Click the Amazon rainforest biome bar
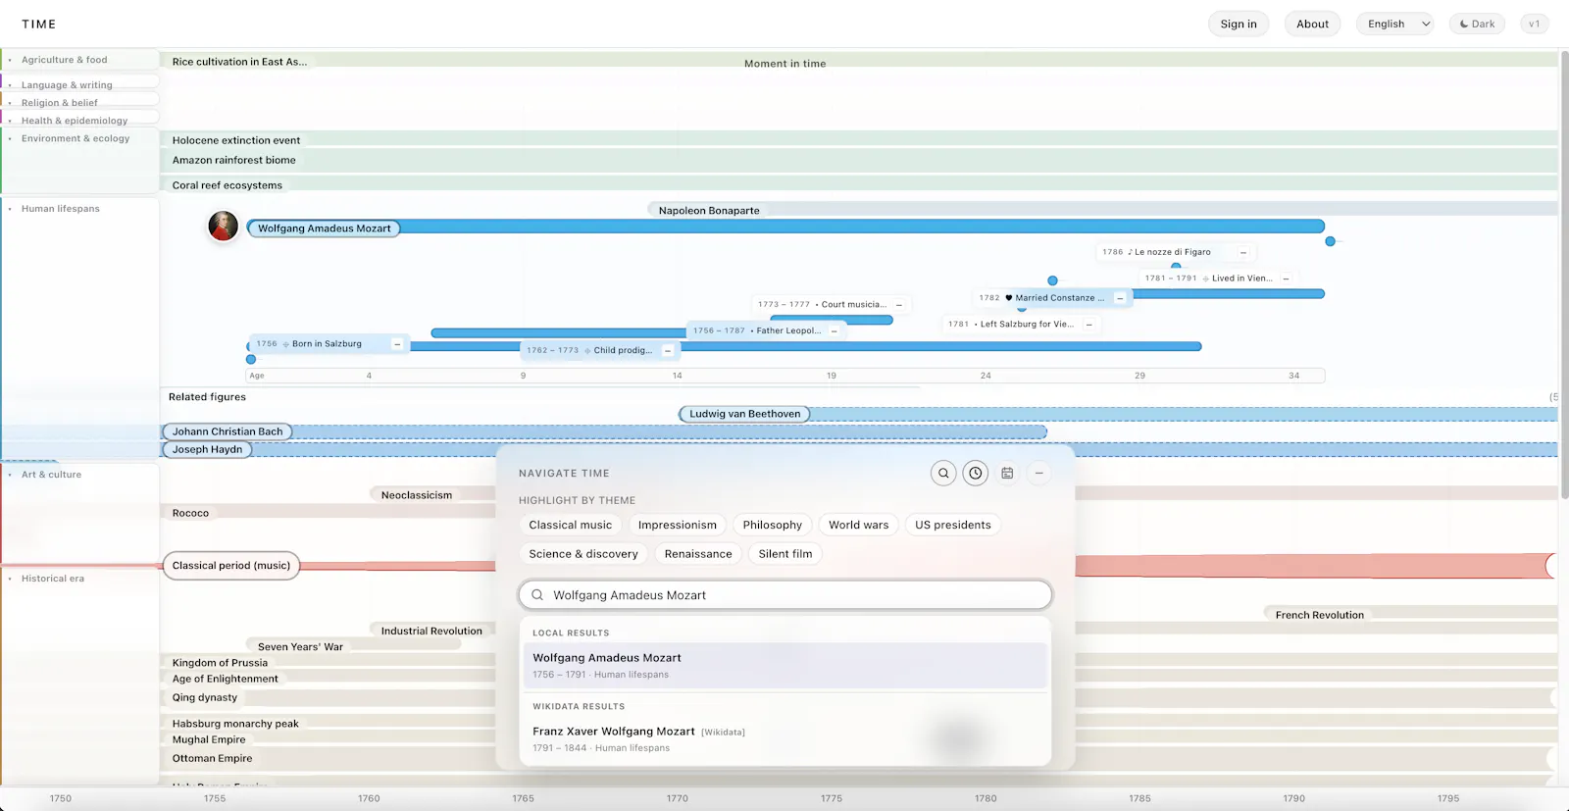1569x811 pixels. (x=859, y=160)
